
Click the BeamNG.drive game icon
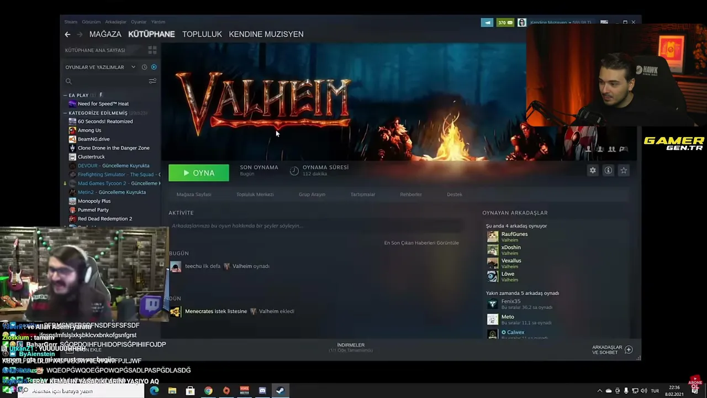click(72, 139)
